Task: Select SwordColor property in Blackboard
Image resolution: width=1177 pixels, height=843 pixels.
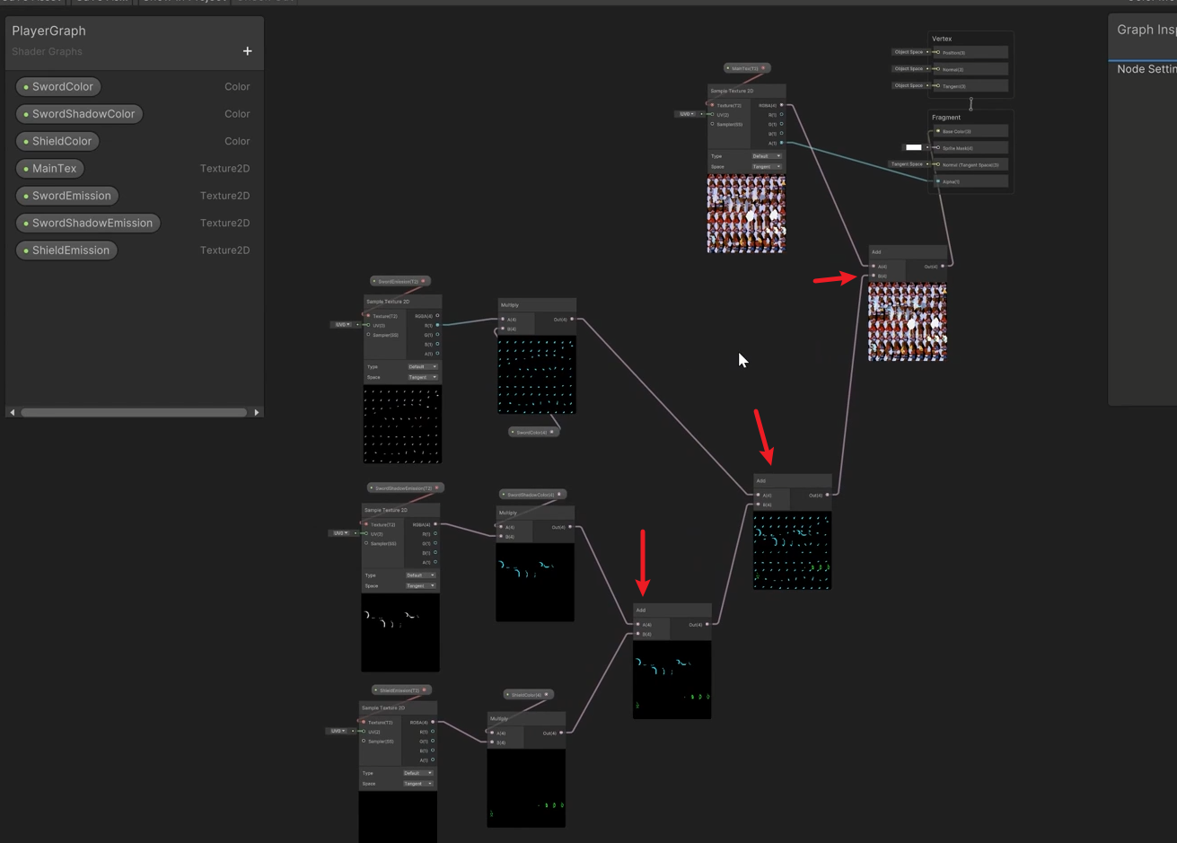Action: pos(58,87)
